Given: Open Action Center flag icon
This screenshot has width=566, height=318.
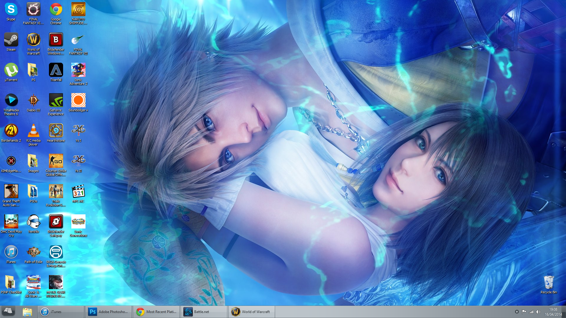Looking at the screenshot, I should pos(524,312).
